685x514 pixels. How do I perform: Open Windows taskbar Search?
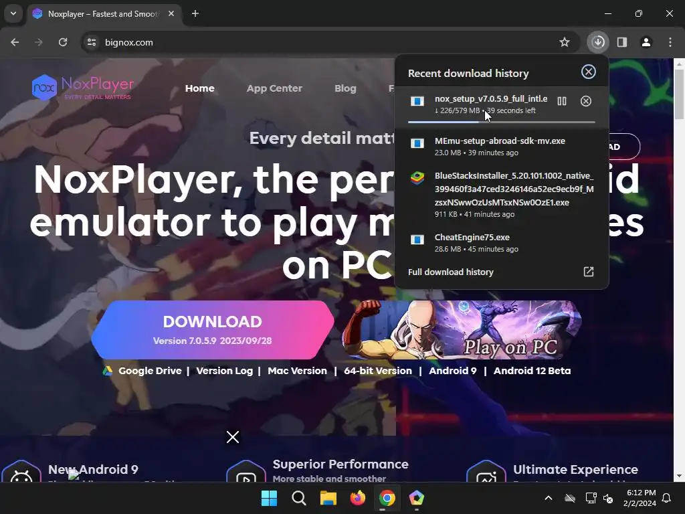click(x=299, y=498)
